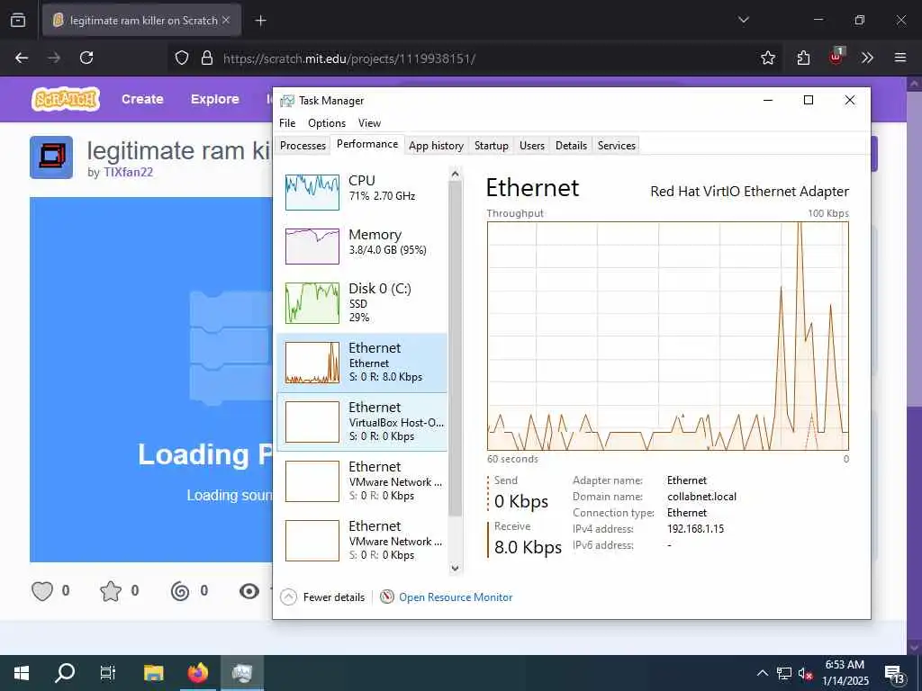Open the Task Manager View menu
Image resolution: width=922 pixels, height=691 pixels.
click(369, 122)
